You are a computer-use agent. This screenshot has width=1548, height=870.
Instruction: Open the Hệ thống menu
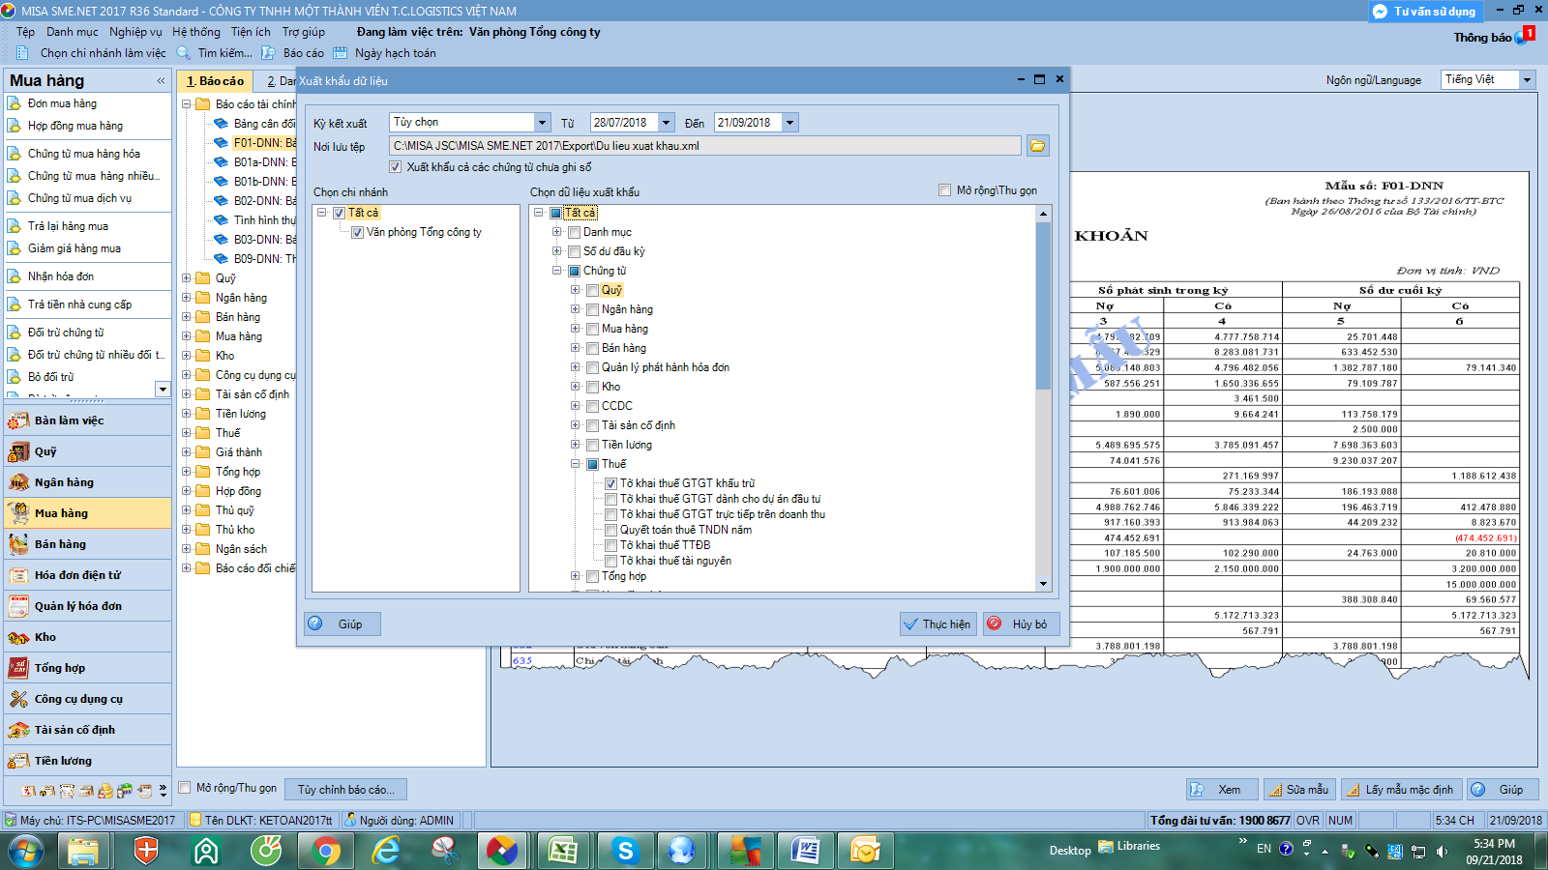(196, 32)
